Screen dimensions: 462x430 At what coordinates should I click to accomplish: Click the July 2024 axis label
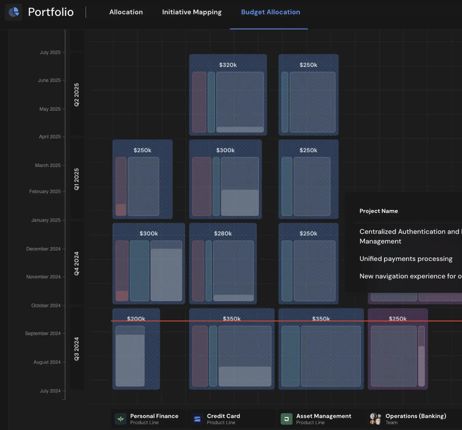[x=50, y=391]
